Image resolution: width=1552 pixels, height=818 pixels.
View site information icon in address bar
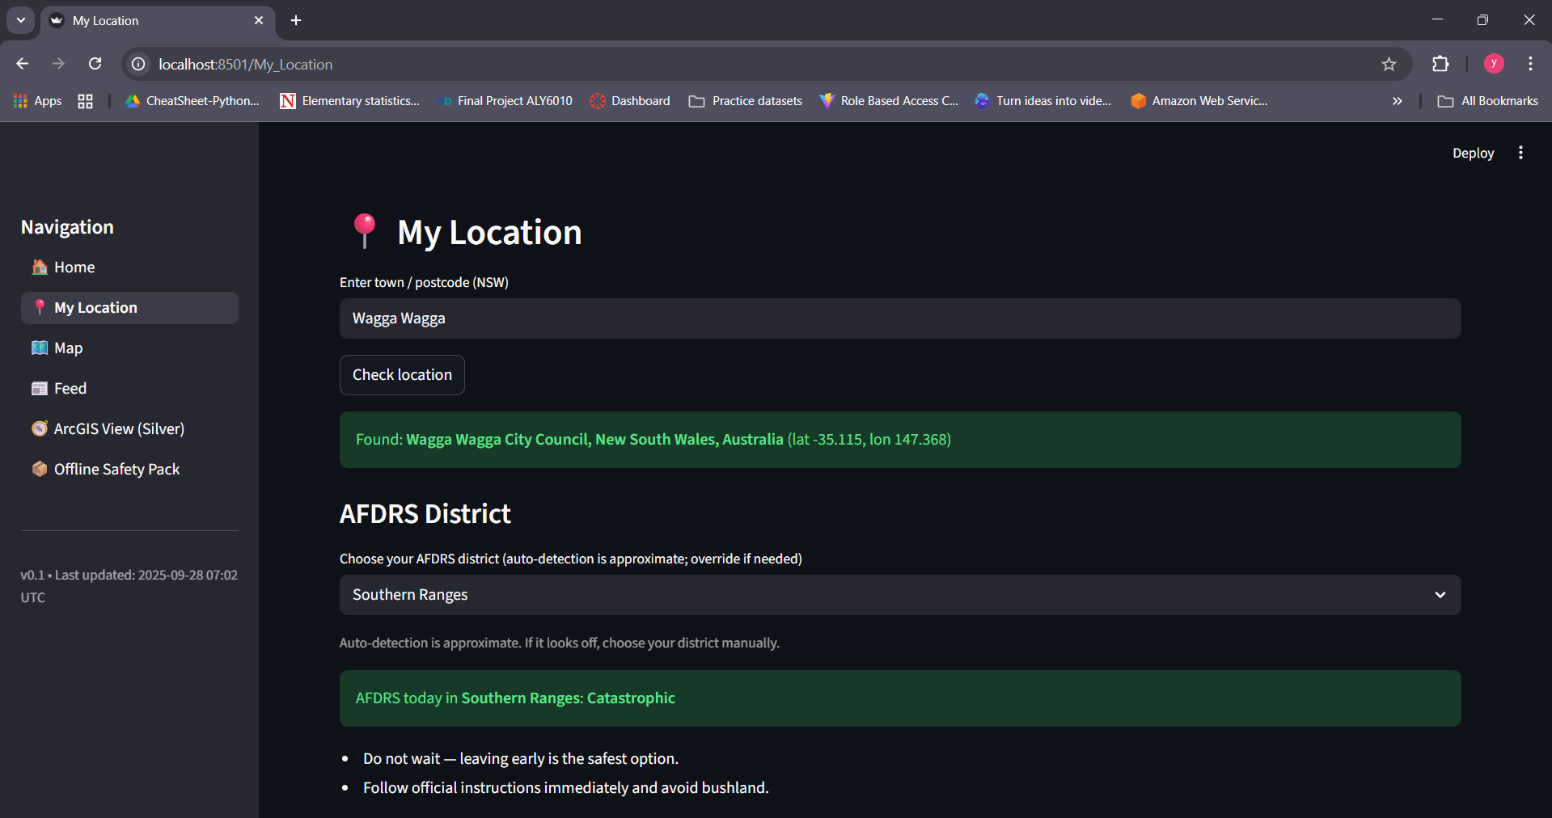click(x=139, y=64)
